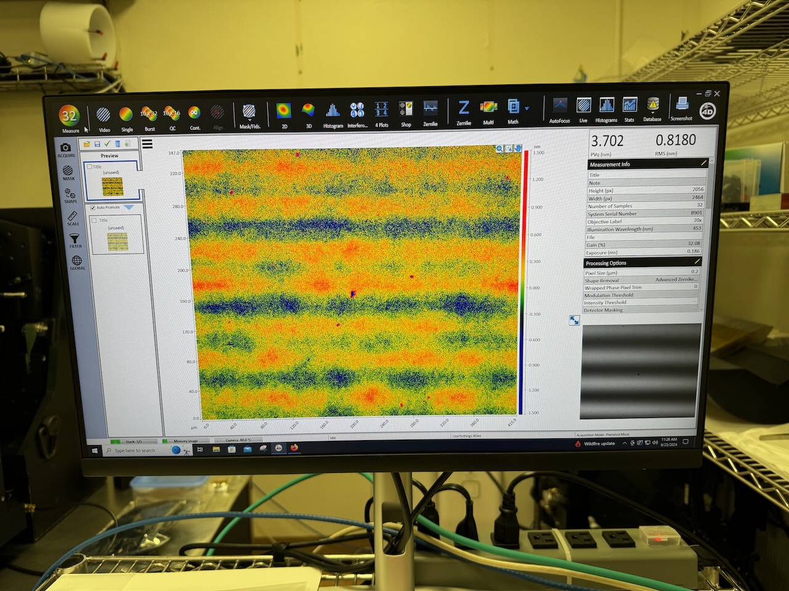Click the green checkmark icon
789x591 pixels.
pos(107,143)
